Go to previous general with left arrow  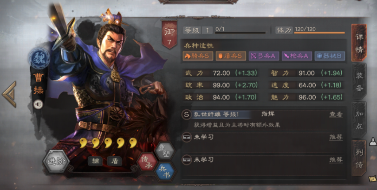click(9, 94)
